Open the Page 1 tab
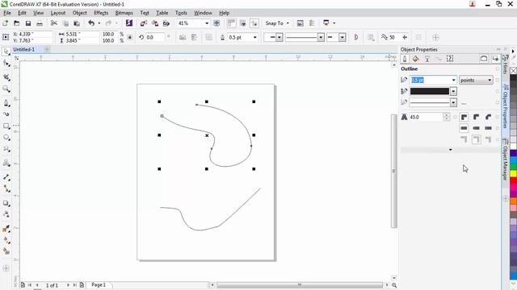 point(99,284)
